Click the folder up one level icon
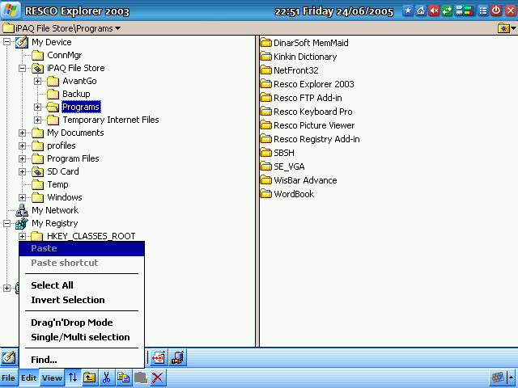518x388 pixels. 89,377
